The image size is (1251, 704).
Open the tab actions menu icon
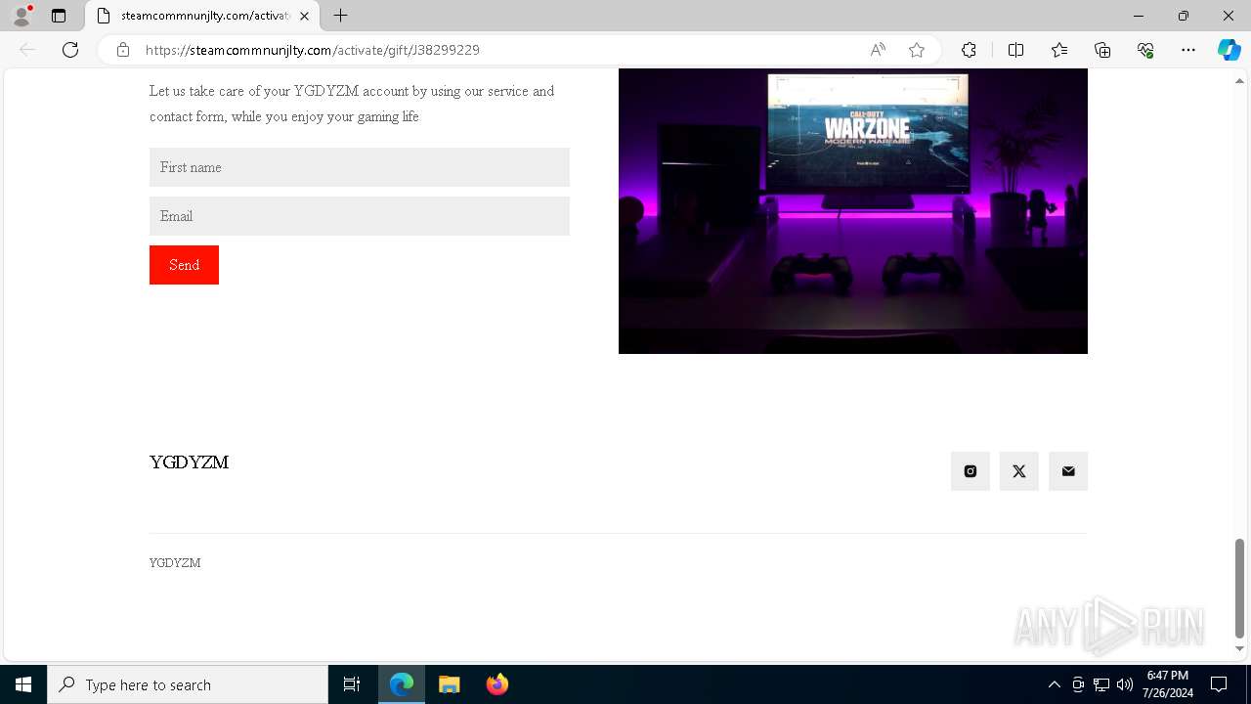59,16
